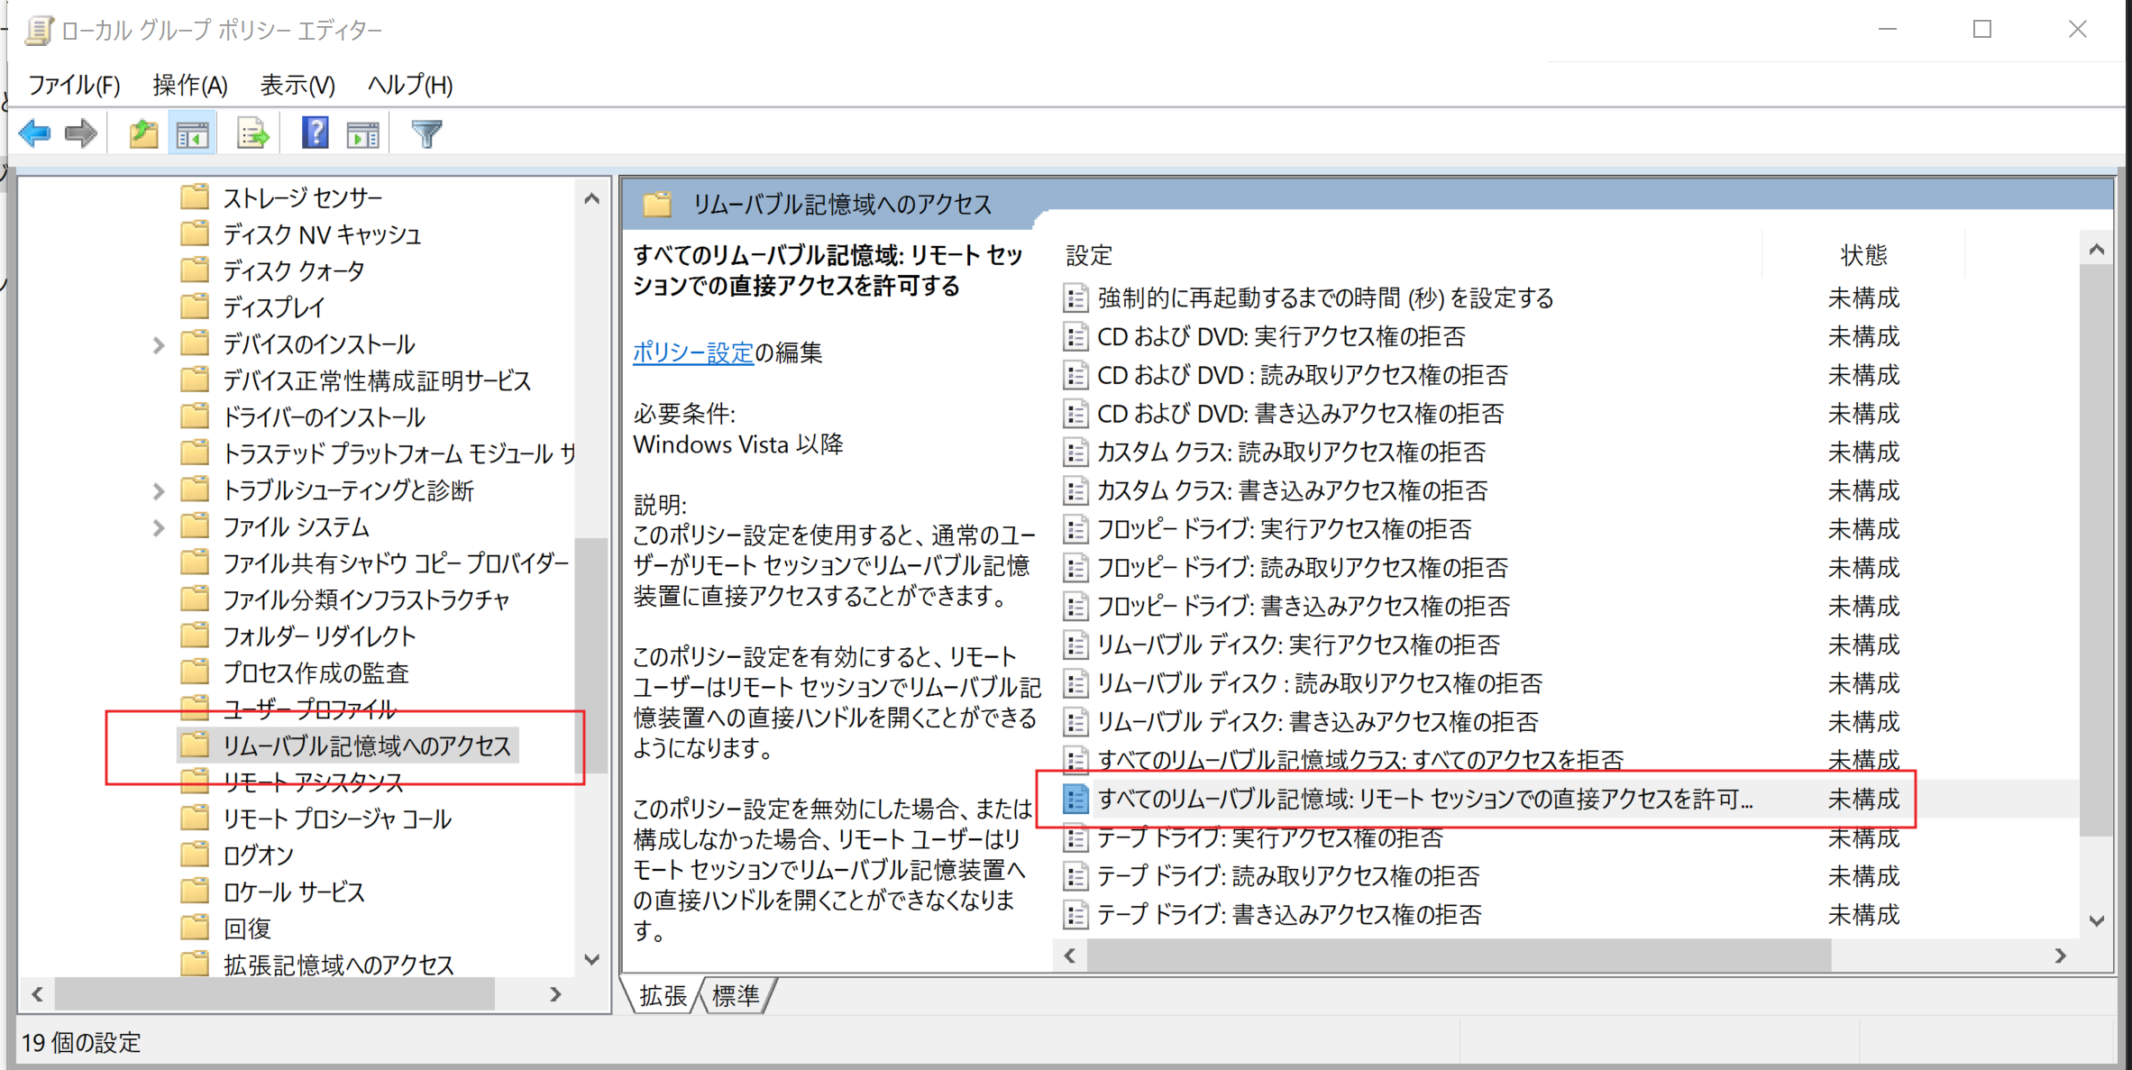Select the リモート アシスタンス folder in tree

[312, 782]
